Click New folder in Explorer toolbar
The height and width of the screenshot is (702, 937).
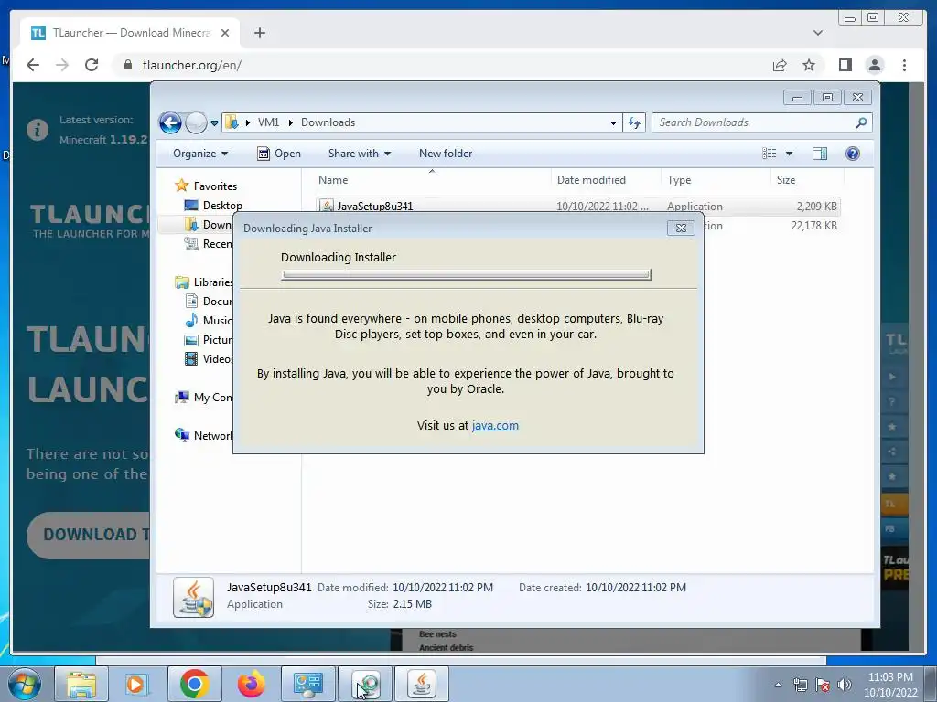[x=446, y=154]
